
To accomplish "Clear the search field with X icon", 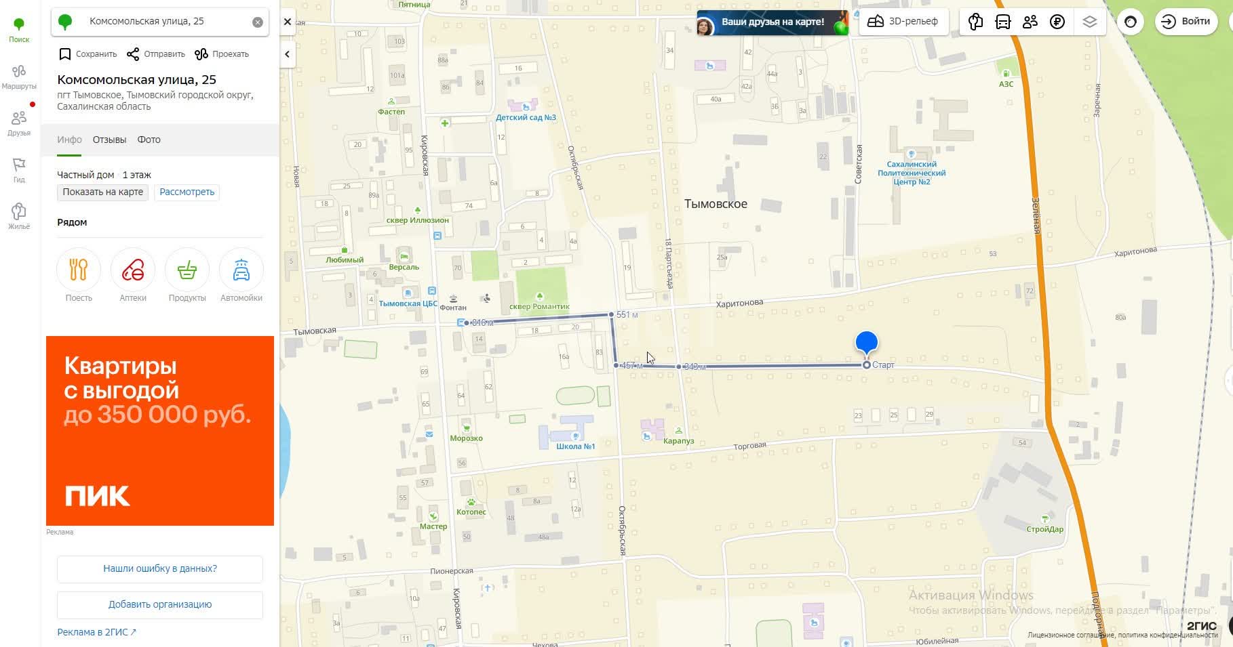I will [x=258, y=22].
